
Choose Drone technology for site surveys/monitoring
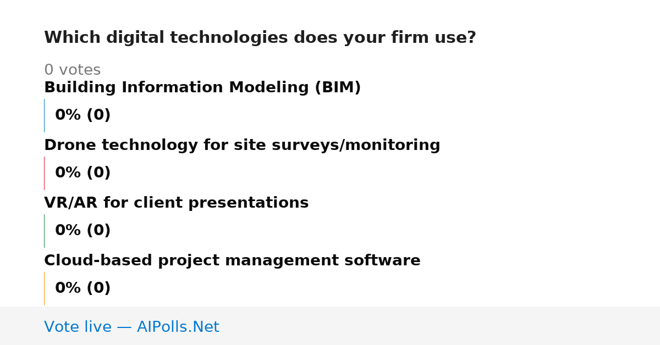[242, 145]
